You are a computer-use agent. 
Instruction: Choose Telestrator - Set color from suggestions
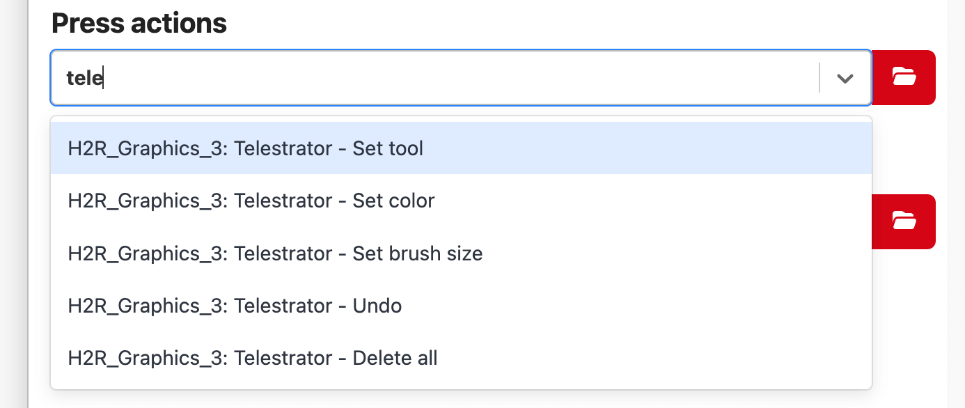point(251,201)
